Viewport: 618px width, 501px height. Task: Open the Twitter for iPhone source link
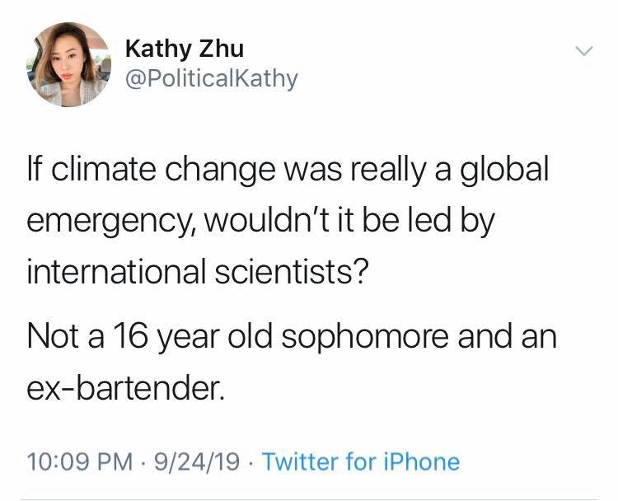(360, 461)
